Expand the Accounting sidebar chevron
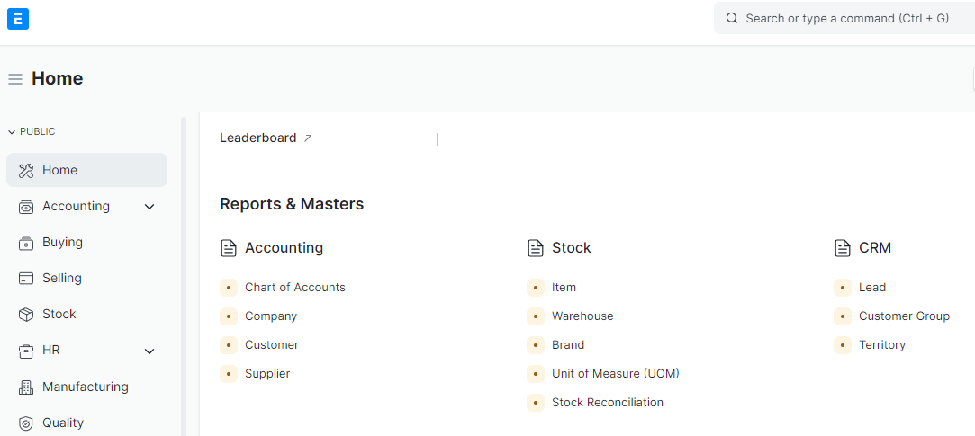 click(149, 207)
